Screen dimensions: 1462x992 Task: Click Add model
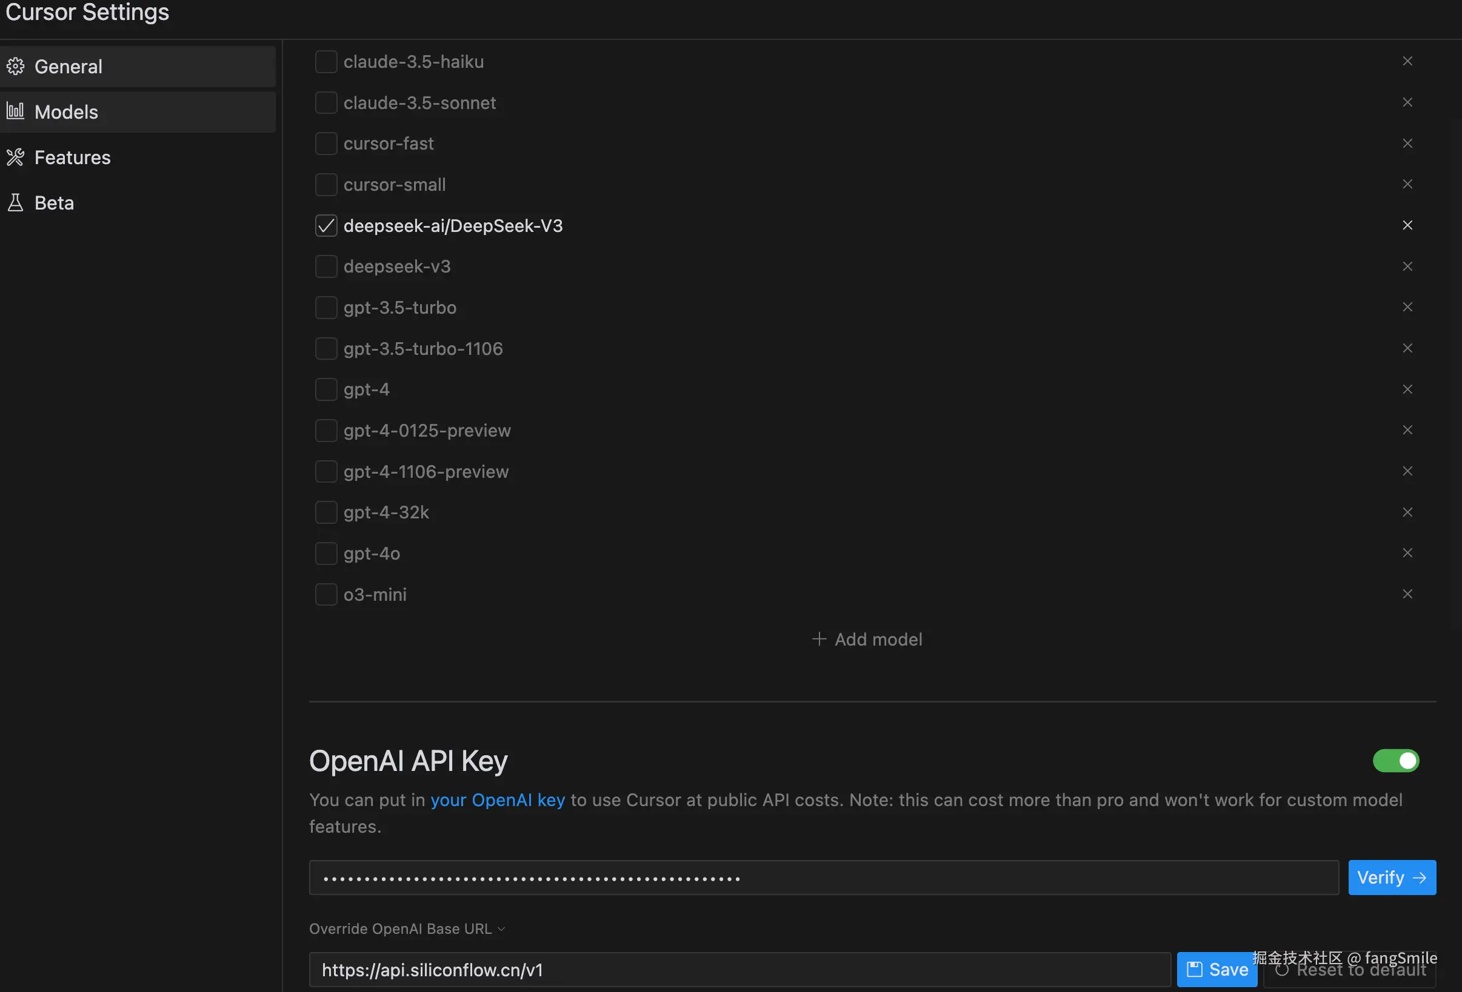click(x=867, y=640)
